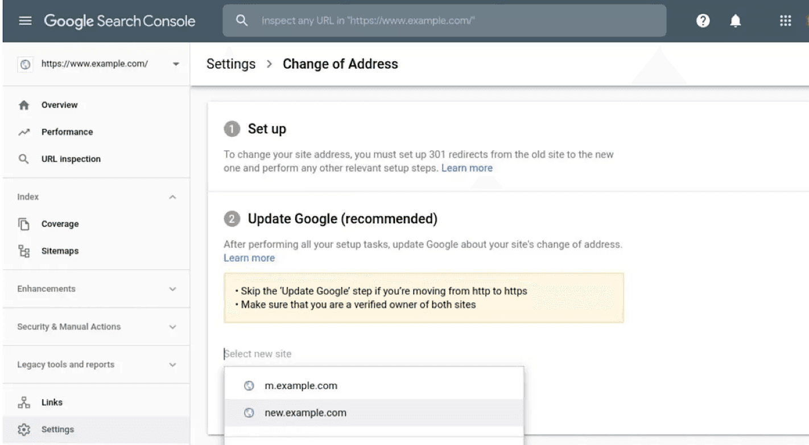Screen dimensions: 809x445
Task: Open the hamburger navigation menu
Action: pyautogui.click(x=26, y=21)
